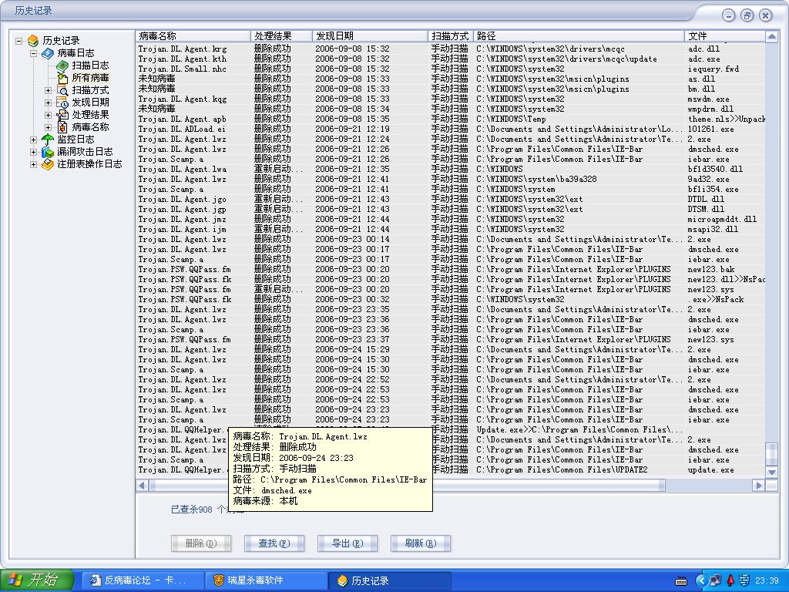Expand the 处理结果 tree node
The image size is (789, 592).
tap(49, 116)
